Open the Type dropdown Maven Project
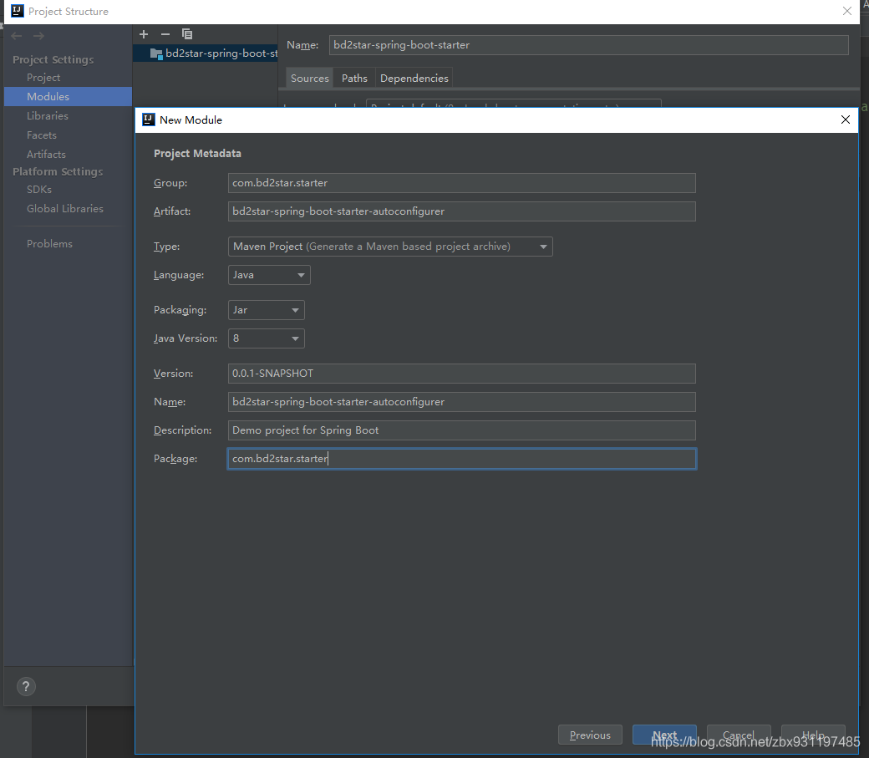Image resolution: width=869 pixels, height=758 pixels. click(390, 247)
